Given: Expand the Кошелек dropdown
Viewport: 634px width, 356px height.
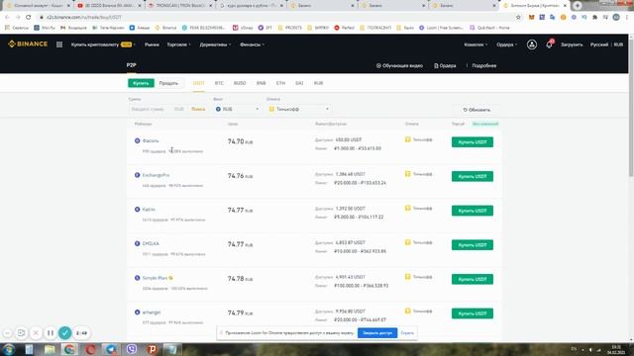Looking at the screenshot, I should (475, 44).
